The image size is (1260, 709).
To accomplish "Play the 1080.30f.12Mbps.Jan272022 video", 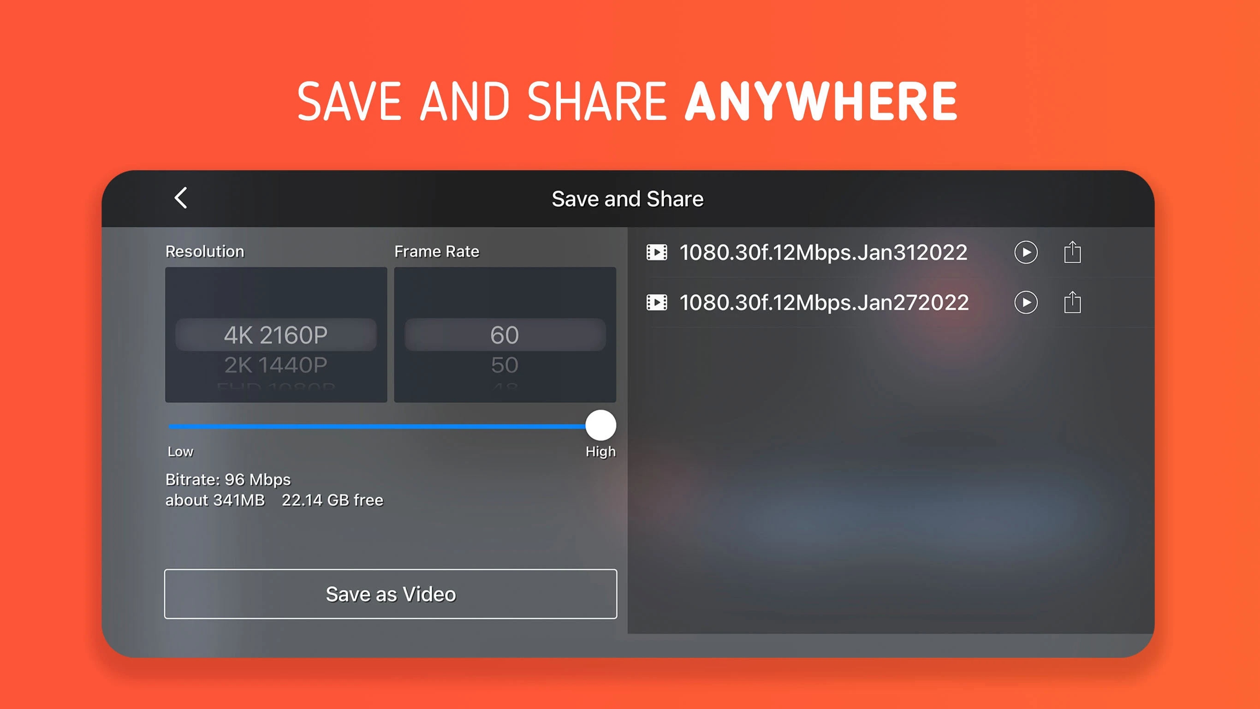I will [x=1026, y=303].
